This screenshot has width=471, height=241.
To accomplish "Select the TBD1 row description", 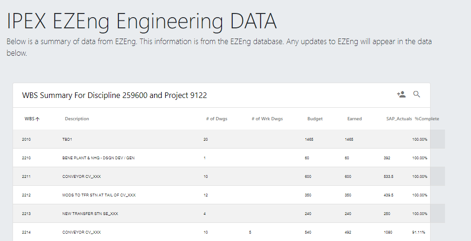I will pos(67,139).
